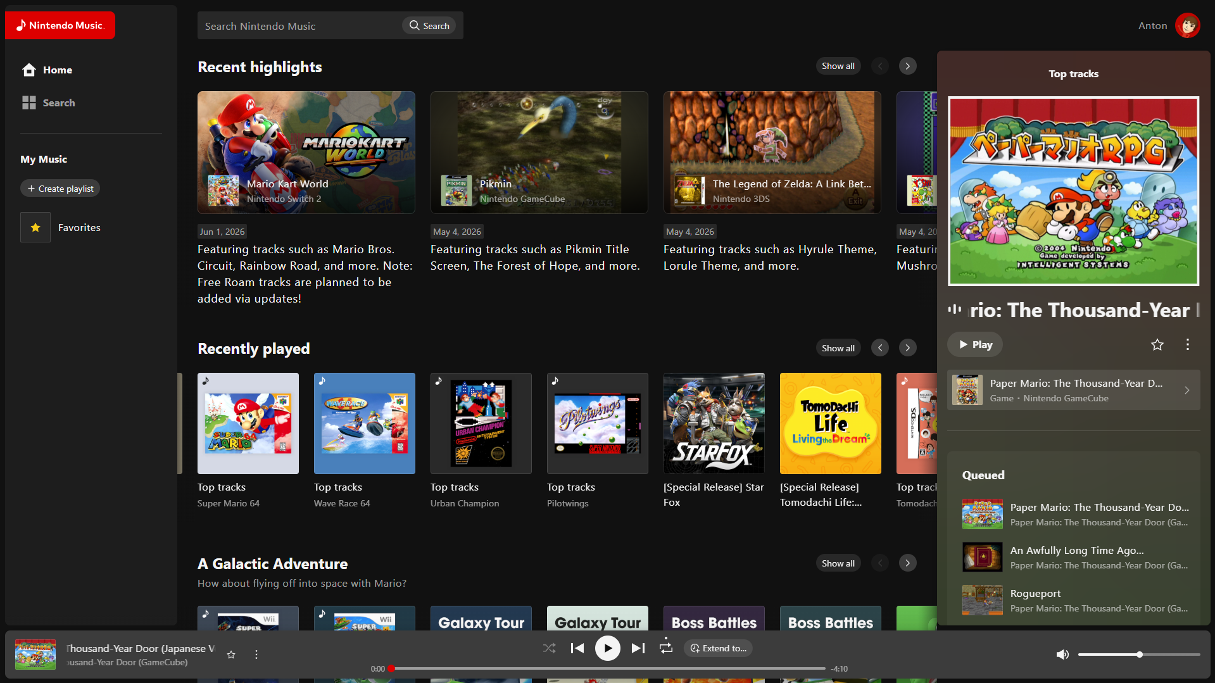The width and height of the screenshot is (1215, 683).
Task: Expand Paper Mario Thousand-Year Door game row
Action: pos(1074,390)
